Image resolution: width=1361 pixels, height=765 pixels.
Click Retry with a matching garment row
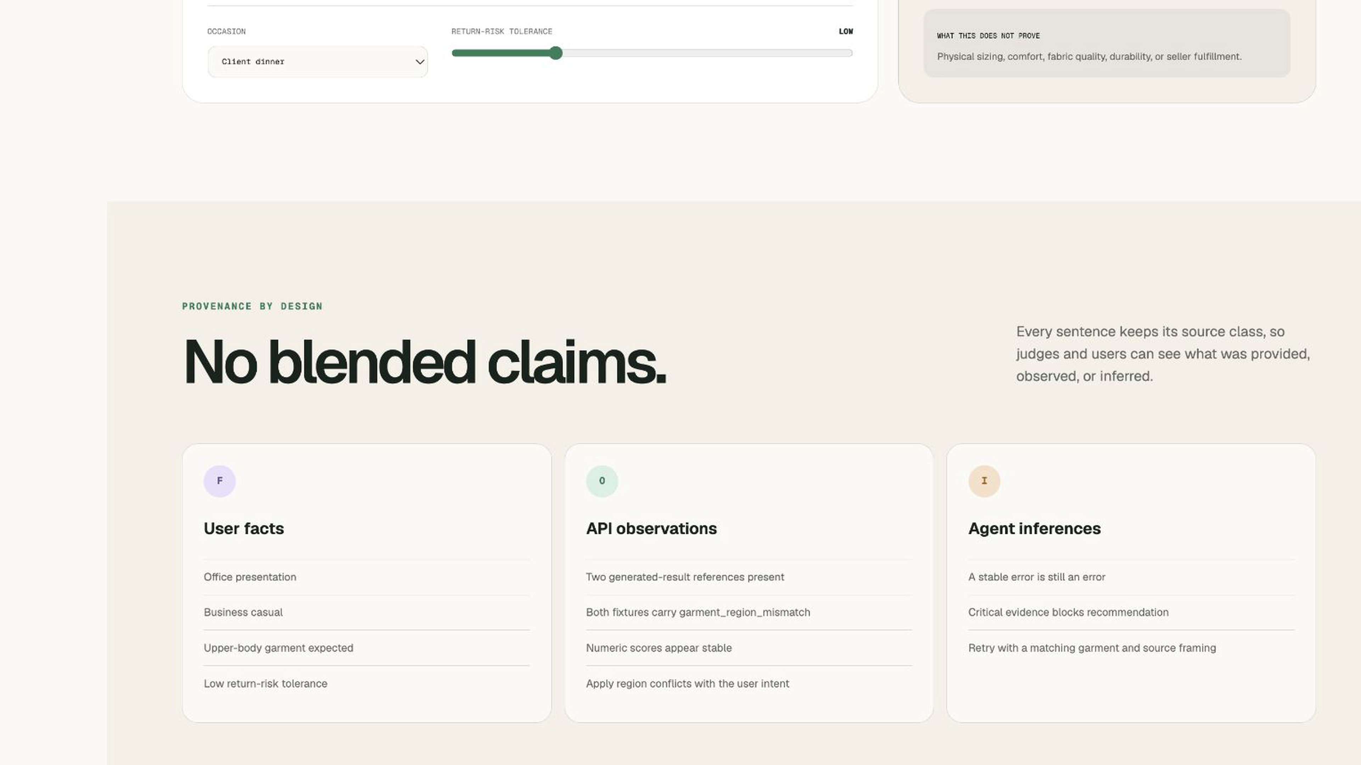click(1131, 648)
